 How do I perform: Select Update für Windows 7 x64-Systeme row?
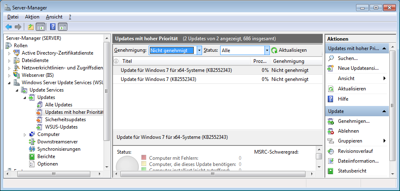point(218,70)
